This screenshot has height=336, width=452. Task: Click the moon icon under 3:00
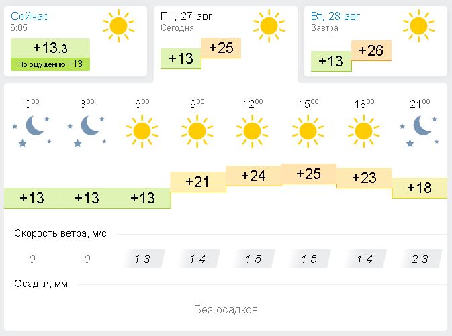point(87,127)
